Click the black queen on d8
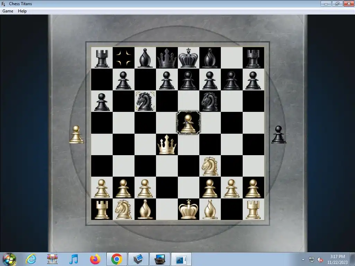Image resolution: width=355 pixels, height=266 pixels. click(x=167, y=58)
